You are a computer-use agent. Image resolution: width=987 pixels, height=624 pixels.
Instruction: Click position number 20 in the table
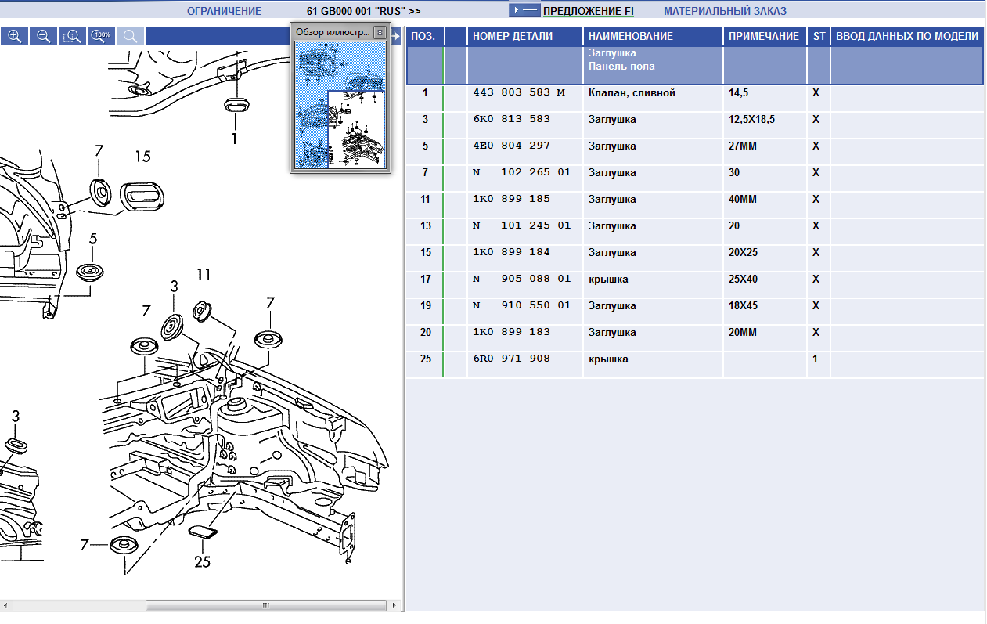[x=425, y=332]
